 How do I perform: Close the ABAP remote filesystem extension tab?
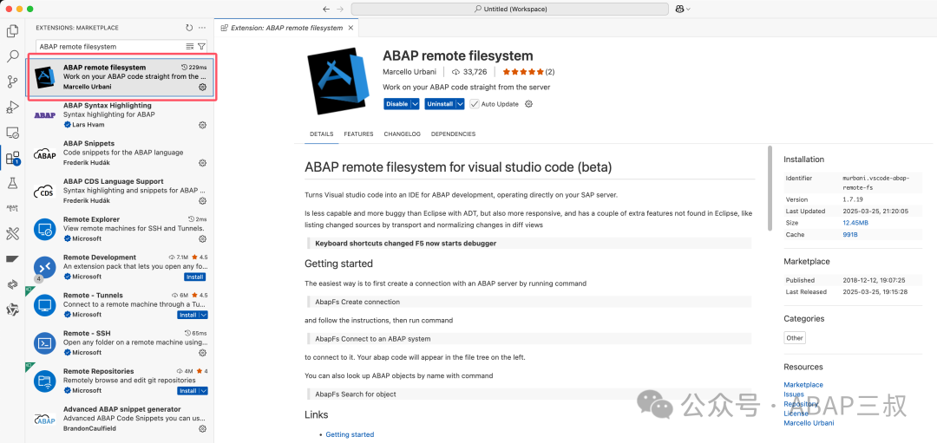point(351,28)
